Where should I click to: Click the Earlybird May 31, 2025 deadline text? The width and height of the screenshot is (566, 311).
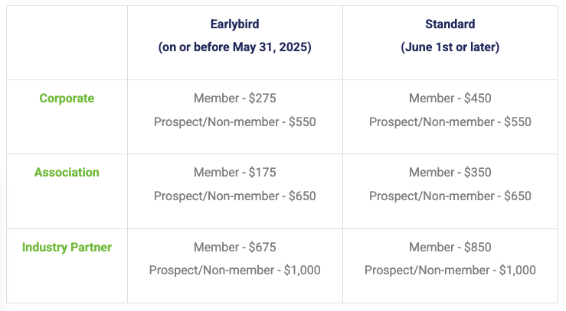coord(234,47)
